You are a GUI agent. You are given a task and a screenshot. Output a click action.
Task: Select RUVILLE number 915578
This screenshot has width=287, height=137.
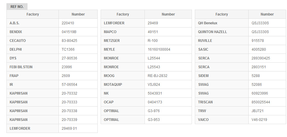[x=267, y=41]
